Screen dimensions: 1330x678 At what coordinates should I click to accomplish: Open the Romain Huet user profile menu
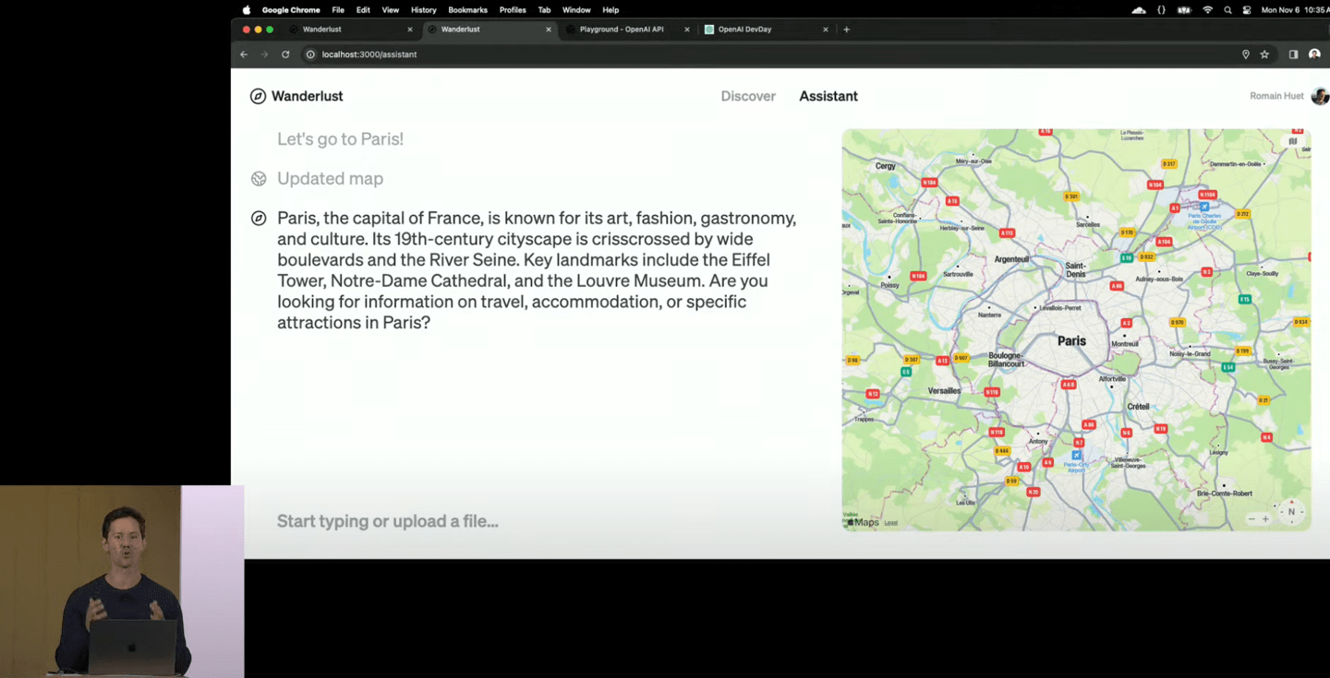1319,96
